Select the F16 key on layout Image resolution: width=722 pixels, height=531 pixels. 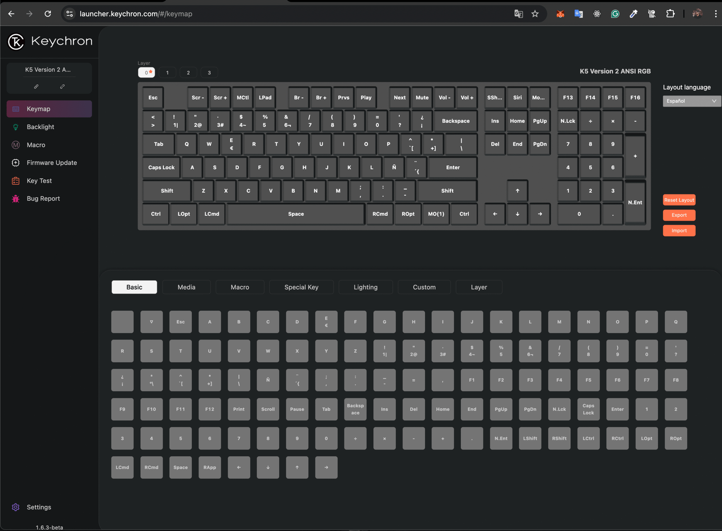(x=635, y=97)
